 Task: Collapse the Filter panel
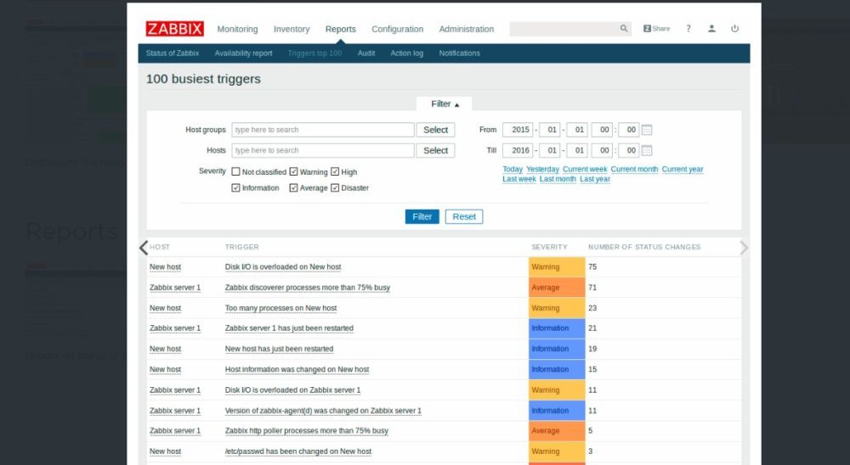click(445, 104)
